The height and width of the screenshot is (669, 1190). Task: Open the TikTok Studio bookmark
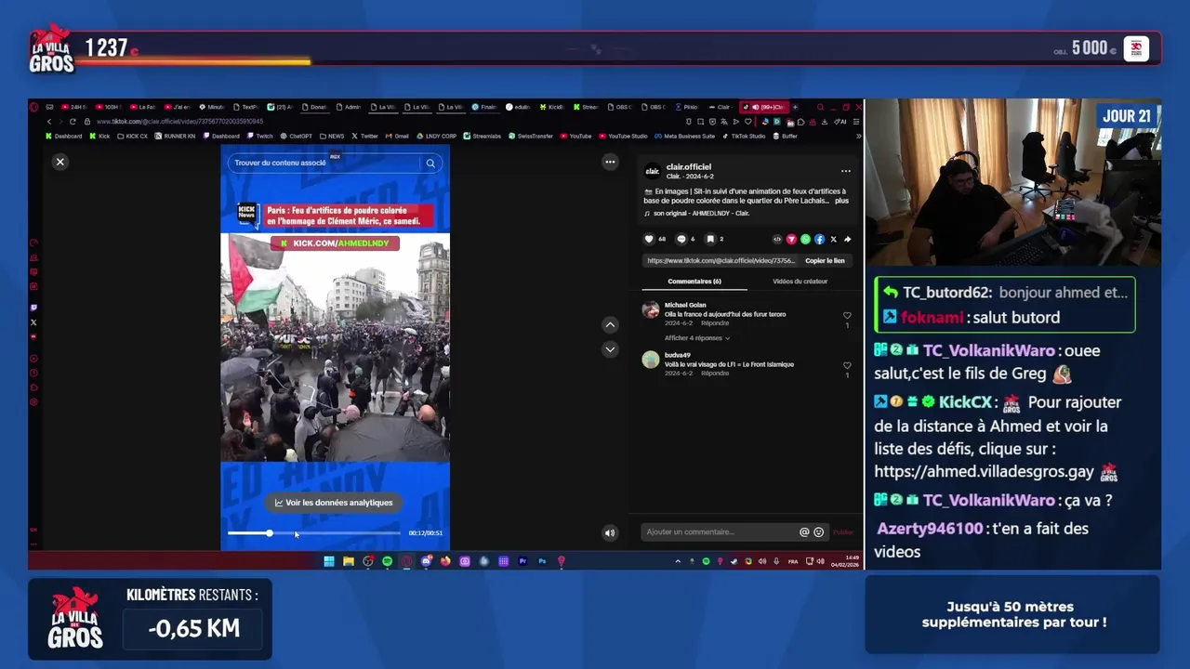pos(744,136)
